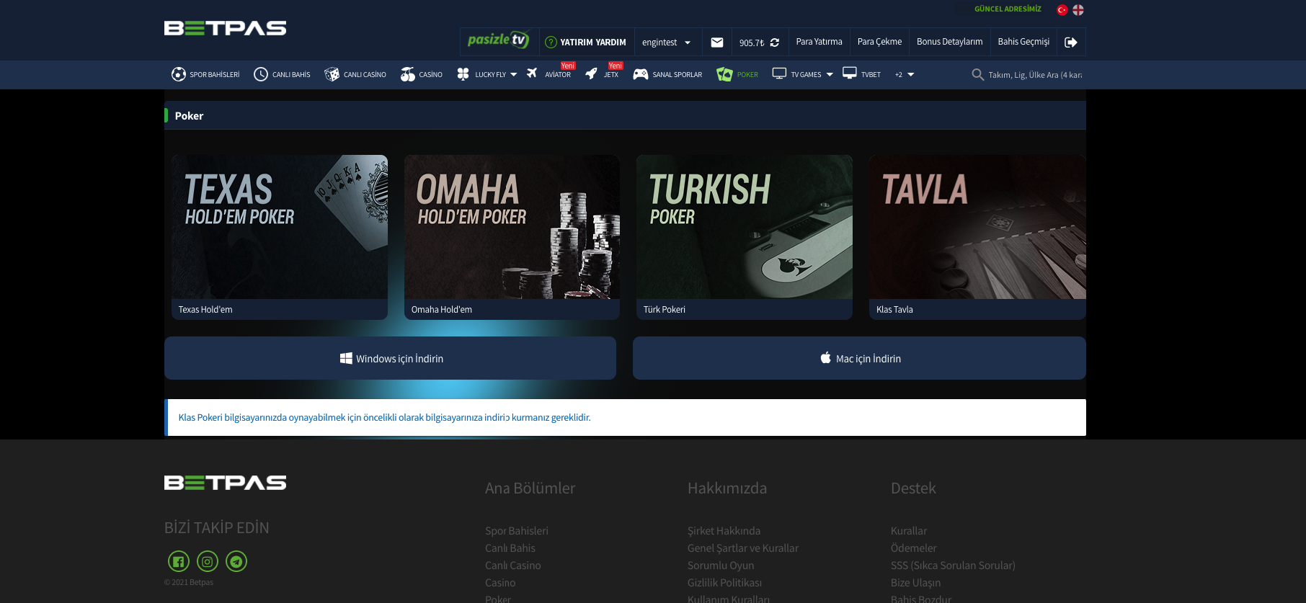Click the Yatırım Yardım label
The width and height of the screenshot is (1306, 603).
tap(593, 43)
